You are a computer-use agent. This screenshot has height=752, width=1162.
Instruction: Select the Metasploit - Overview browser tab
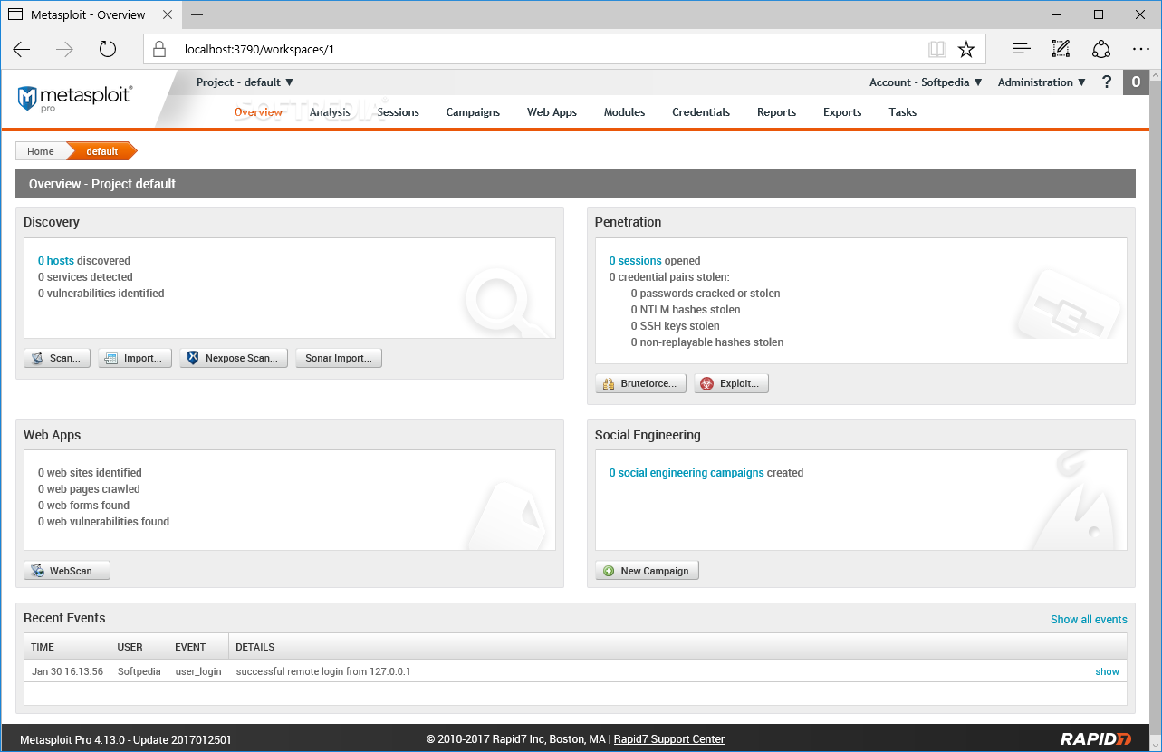(x=89, y=14)
